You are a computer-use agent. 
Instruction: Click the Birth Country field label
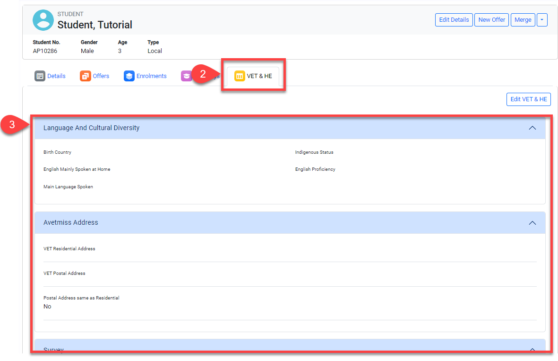57,152
